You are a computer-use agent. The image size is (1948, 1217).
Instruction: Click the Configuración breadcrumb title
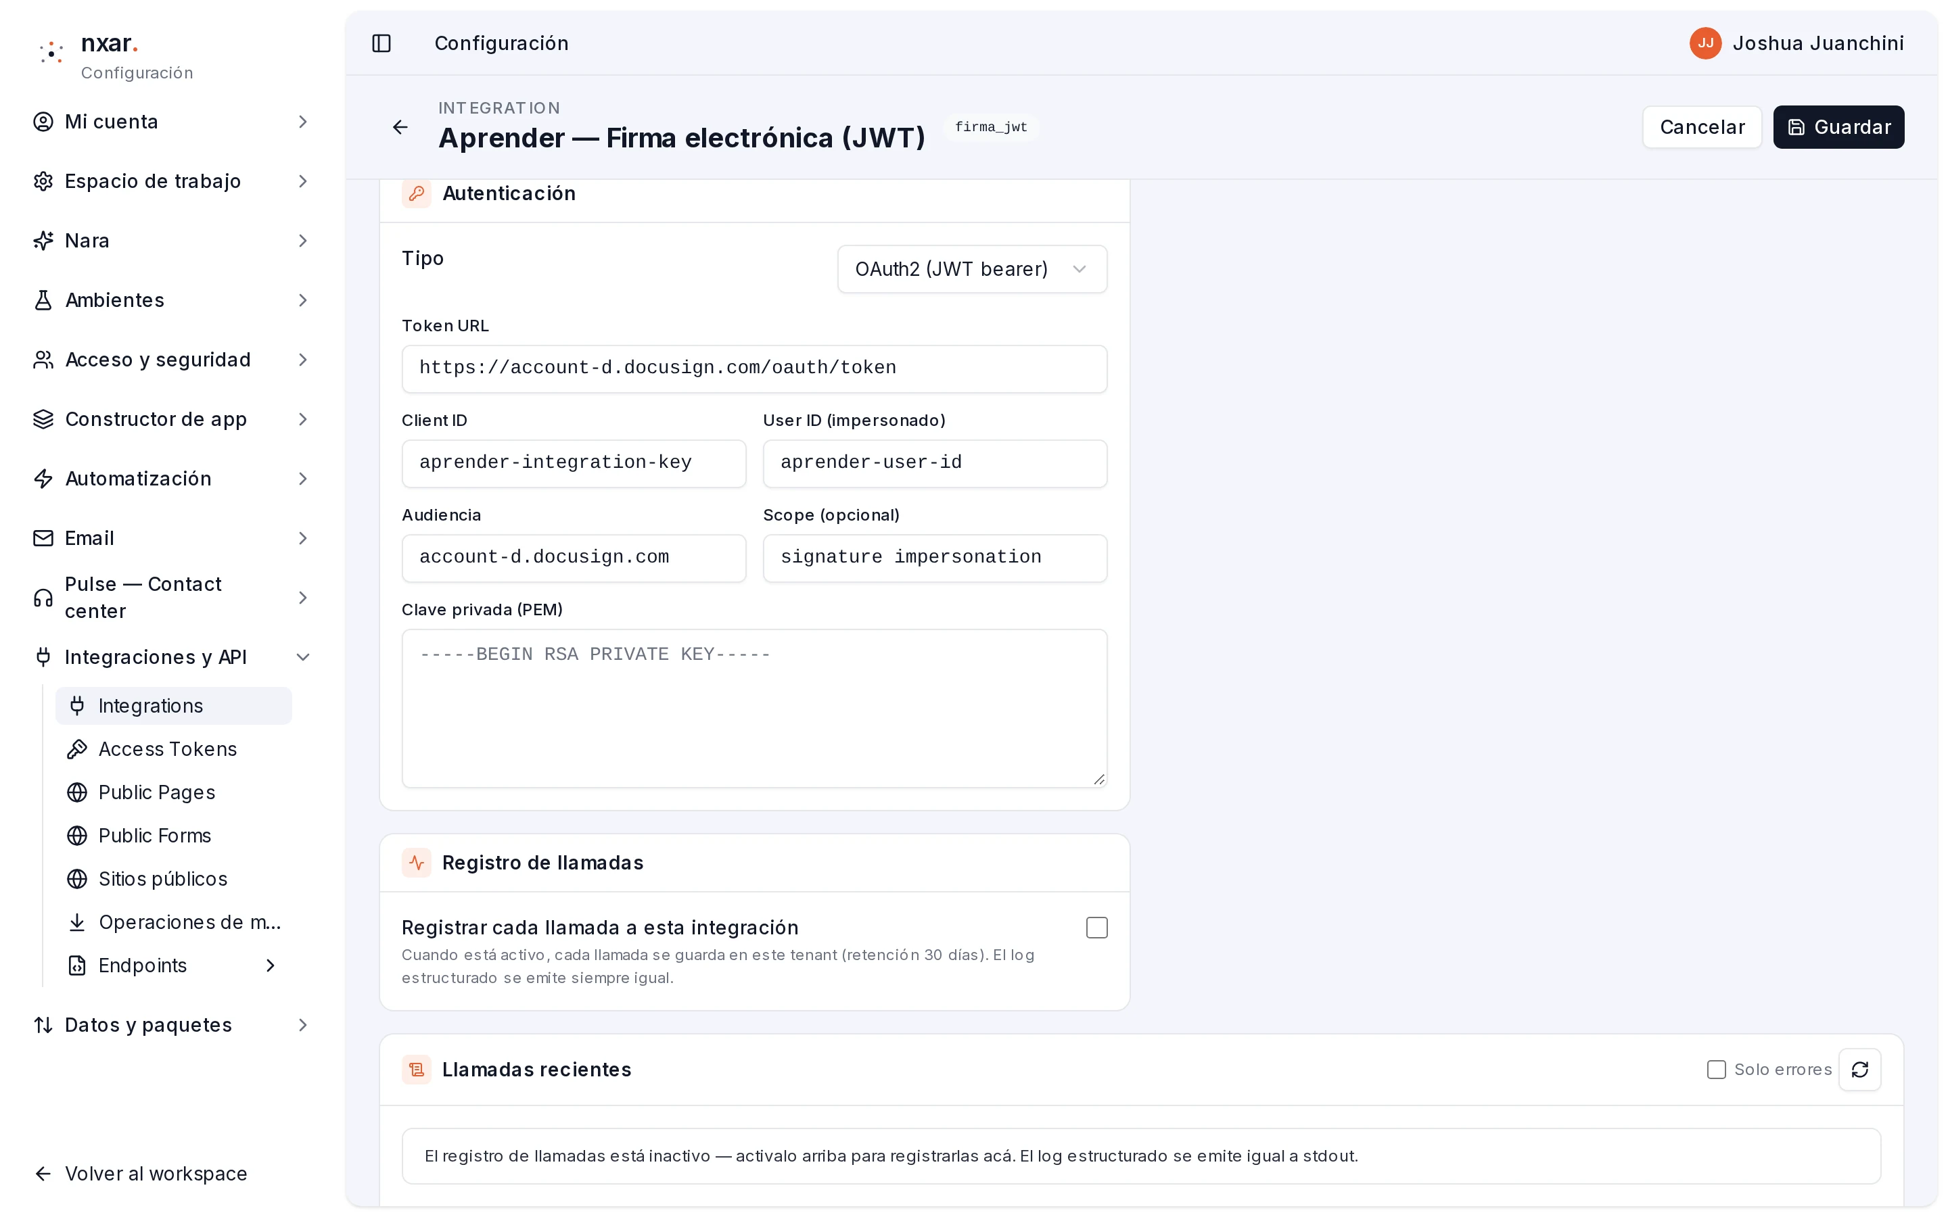[x=501, y=43]
